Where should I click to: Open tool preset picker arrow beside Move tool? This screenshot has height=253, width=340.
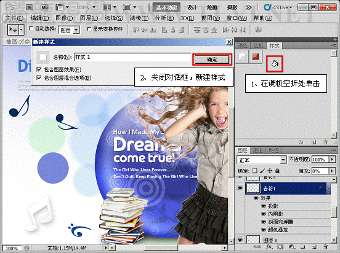point(21,29)
